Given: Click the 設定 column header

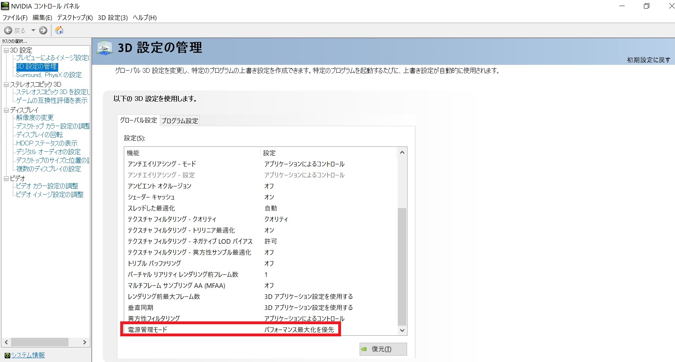Looking at the screenshot, I should click(x=329, y=153).
